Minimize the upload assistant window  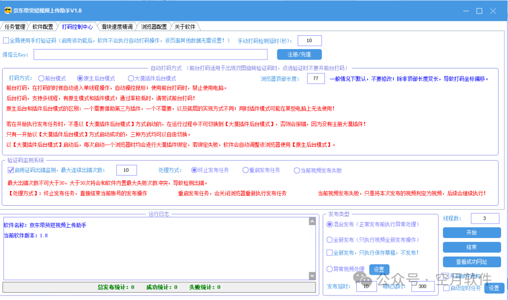tap(466, 11)
